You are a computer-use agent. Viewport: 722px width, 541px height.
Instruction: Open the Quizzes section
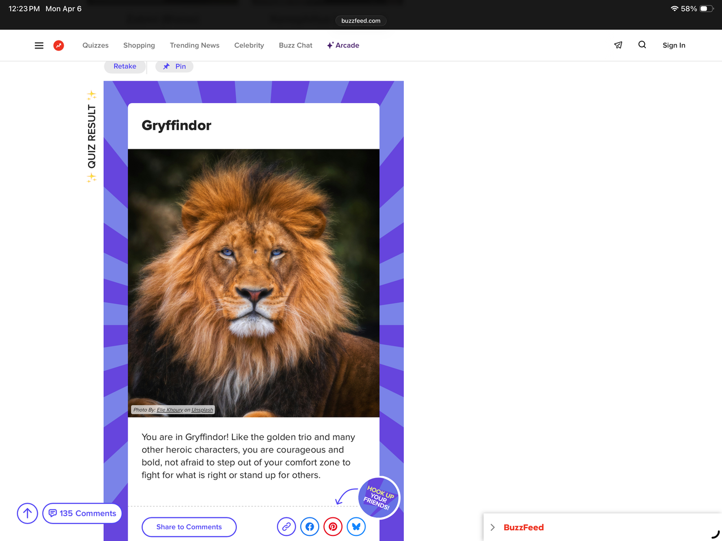pos(95,46)
